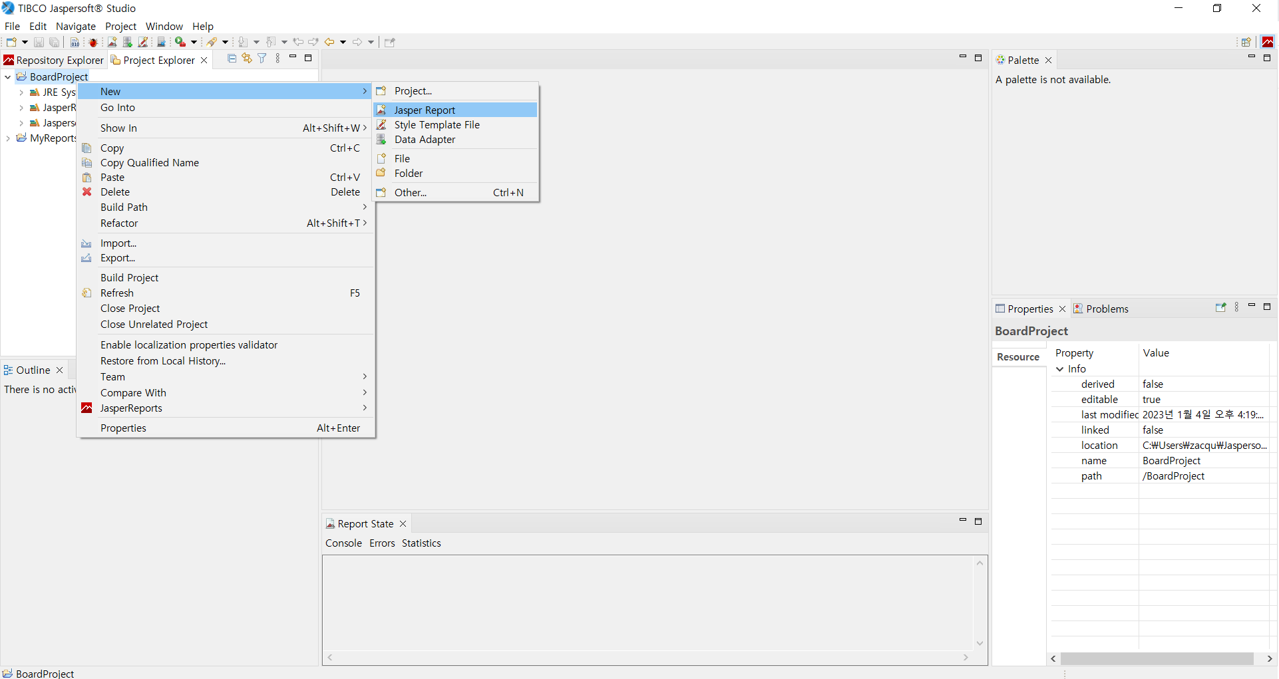Expand the JRE System Library node
Image resolution: width=1279 pixels, height=679 pixels.
(21, 92)
